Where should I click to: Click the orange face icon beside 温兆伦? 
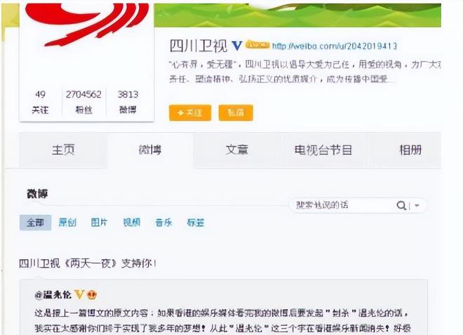pyautogui.click(x=92, y=295)
